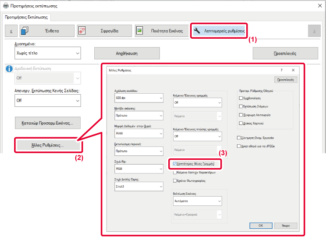326x238 pixels.
Task: Open the Ποιότητα Εικόνας tab
Action: [x=162, y=31]
